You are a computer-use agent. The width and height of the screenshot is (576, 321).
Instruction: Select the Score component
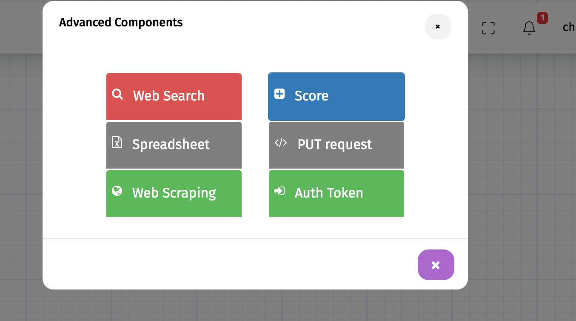click(x=336, y=97)
